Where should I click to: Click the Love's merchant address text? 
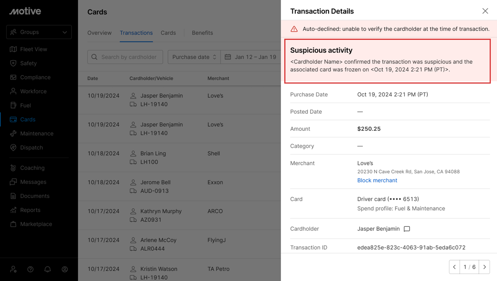[x=408, y=171]
